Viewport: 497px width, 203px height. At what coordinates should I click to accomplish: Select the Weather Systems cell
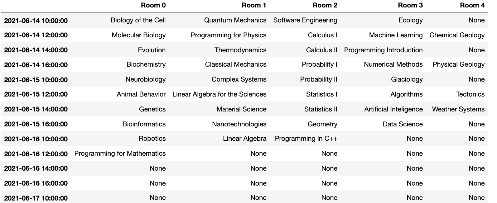[458, 109]
